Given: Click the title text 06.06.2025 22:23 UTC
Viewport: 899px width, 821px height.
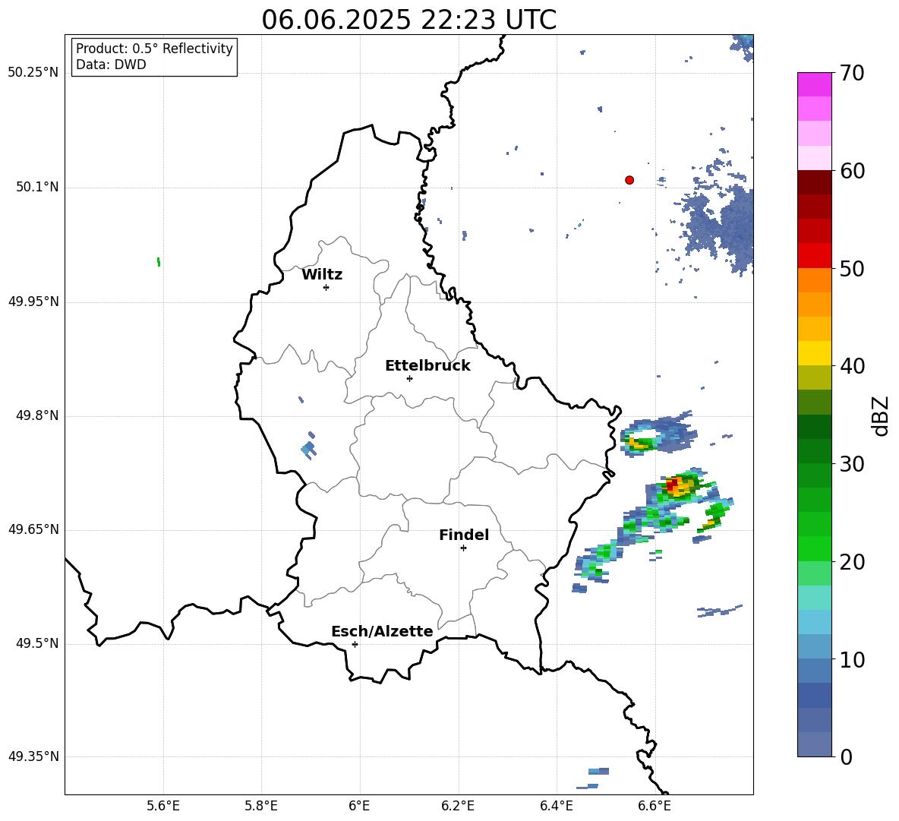Looking at the screenshot, I should click(408, 20).
